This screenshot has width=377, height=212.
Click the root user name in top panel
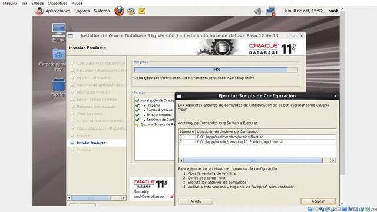pos(333,11)
